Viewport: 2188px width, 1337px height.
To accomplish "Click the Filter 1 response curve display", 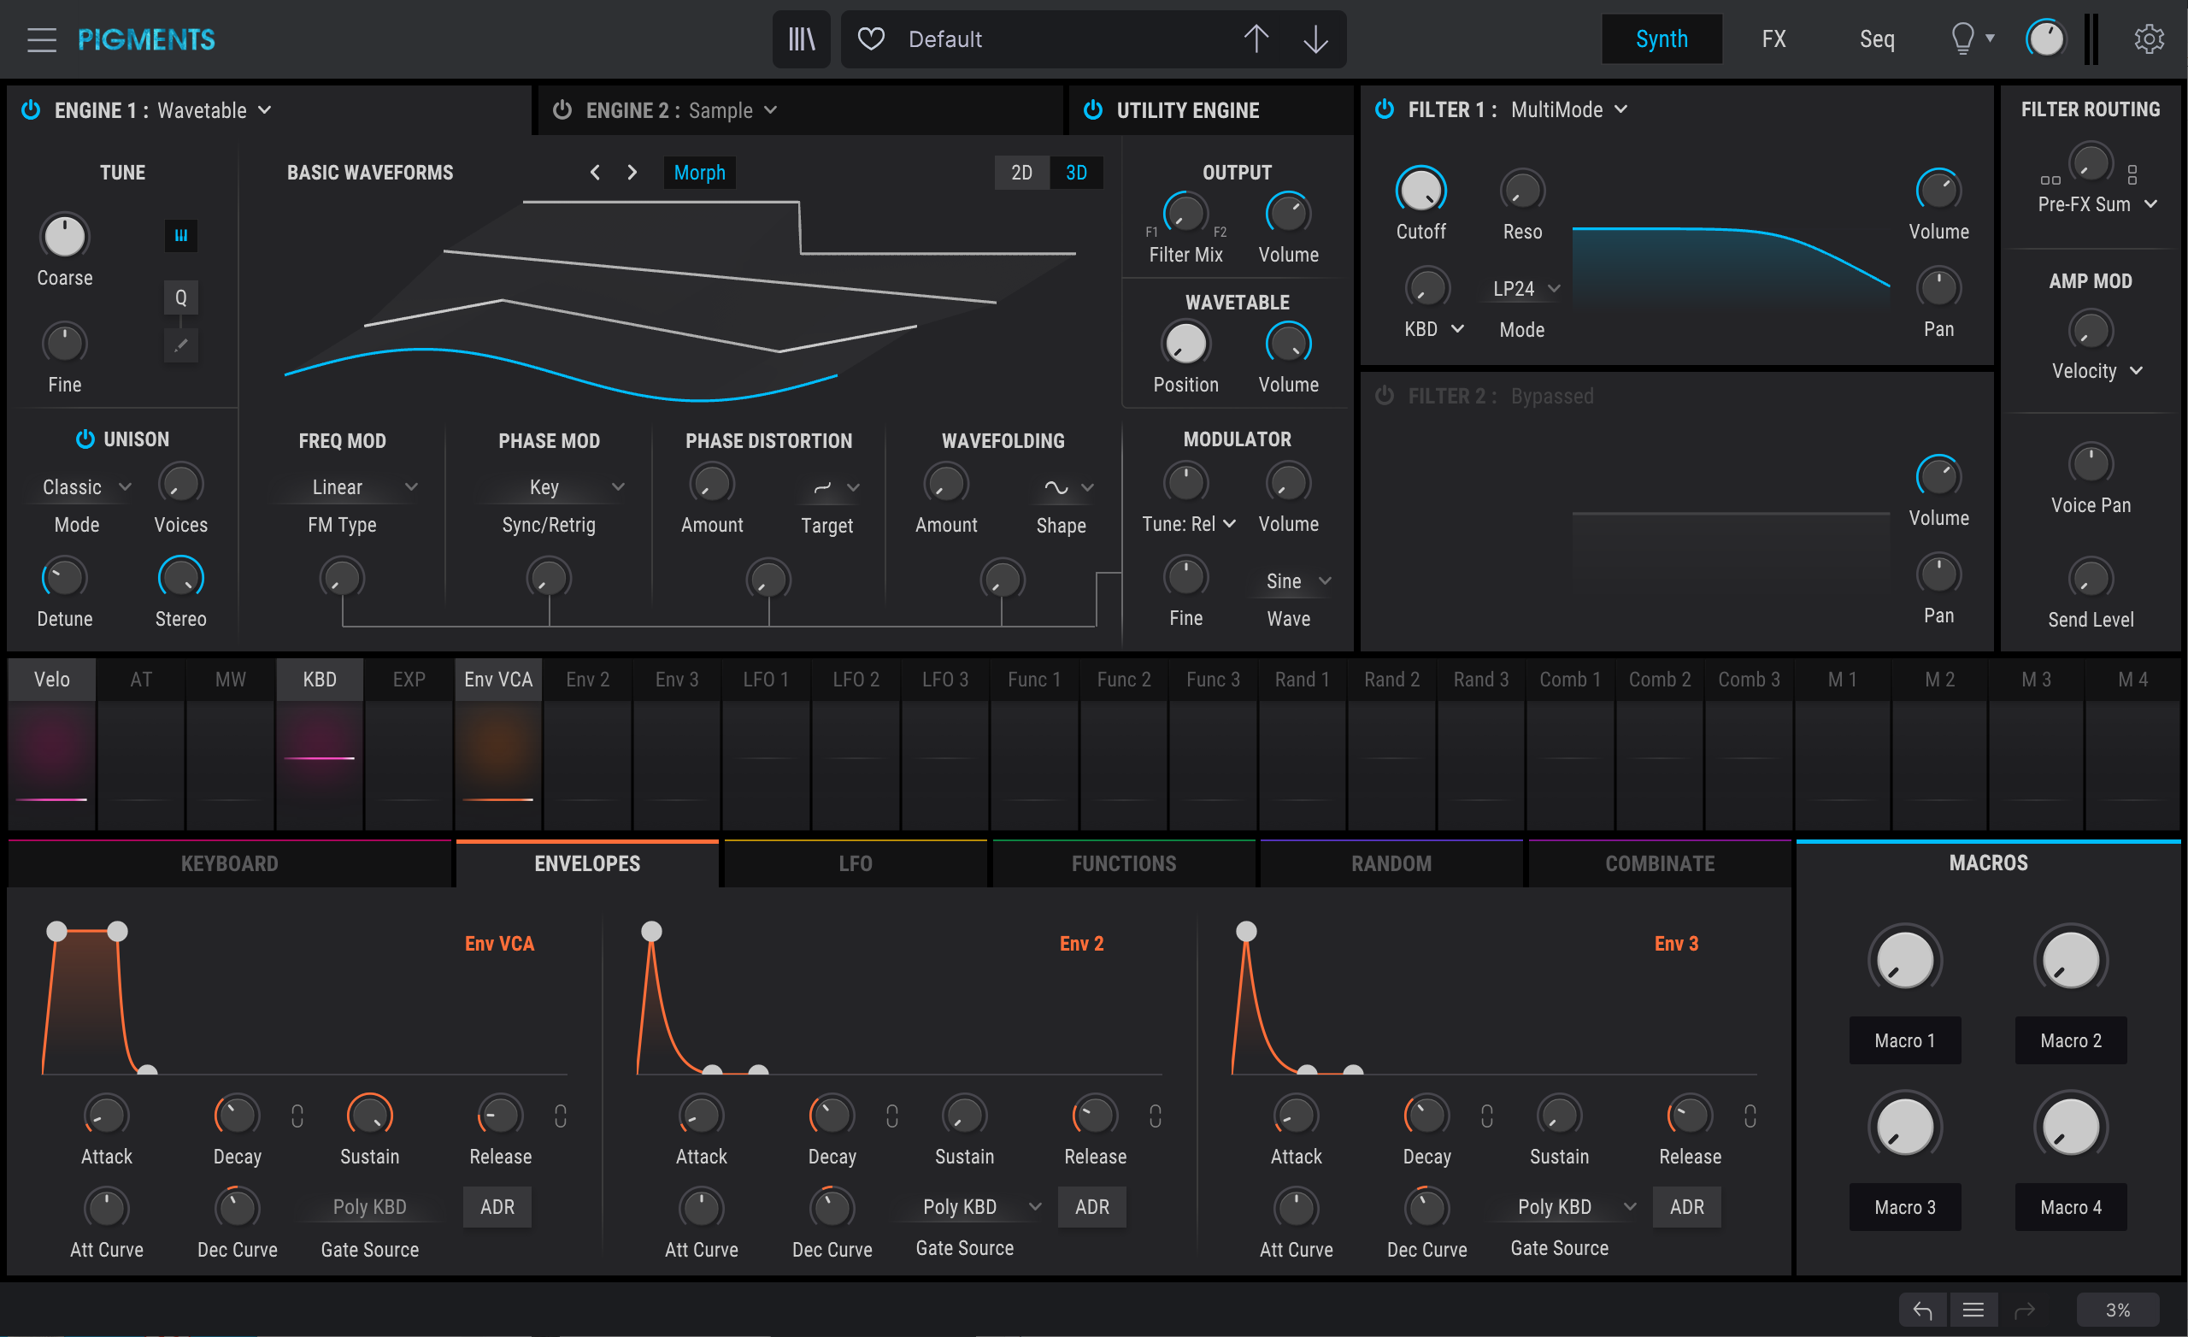I will tap(1731, 267).
